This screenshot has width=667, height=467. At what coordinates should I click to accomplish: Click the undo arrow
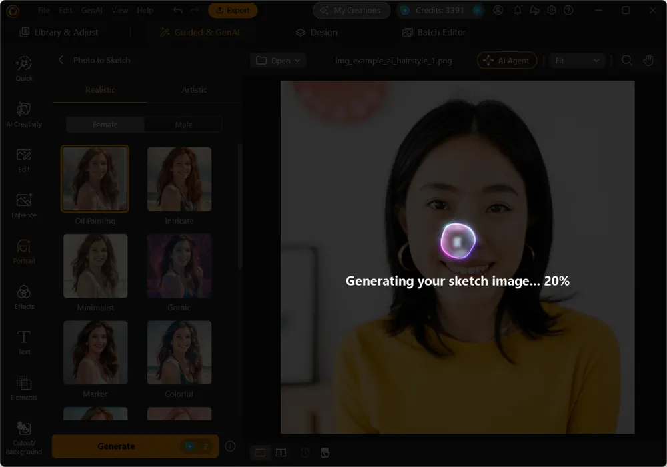pos(178,10)
